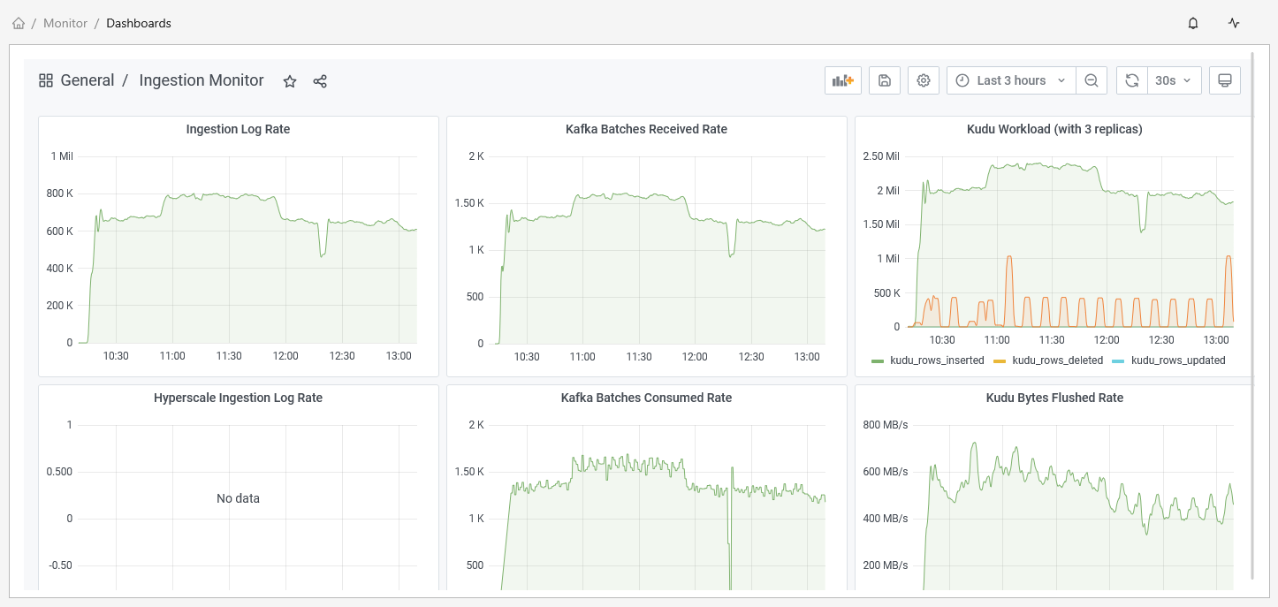Add a new panel to the dashboard
Viewport: 1278px width, 607px height.
[x=842, y=80]
